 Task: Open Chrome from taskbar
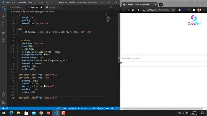click(x=41, y=113)
